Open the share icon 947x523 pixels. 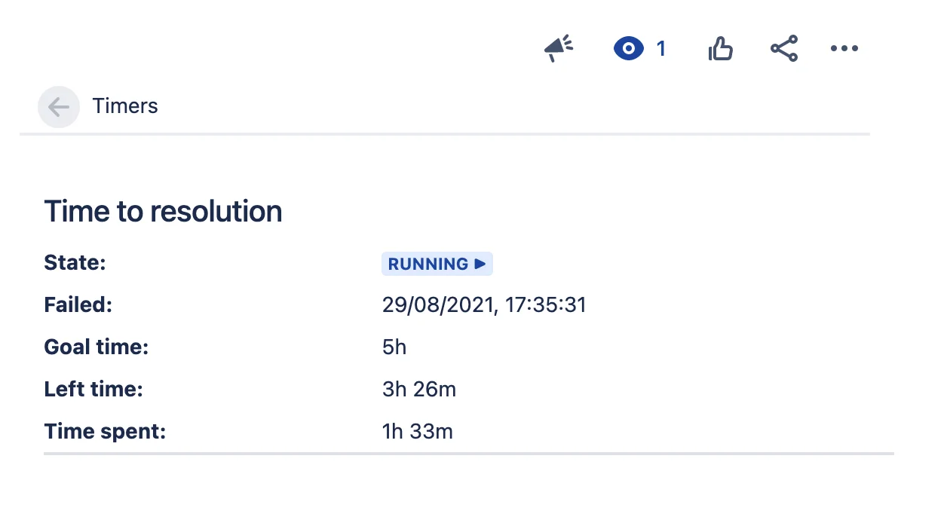pos(784,50)
